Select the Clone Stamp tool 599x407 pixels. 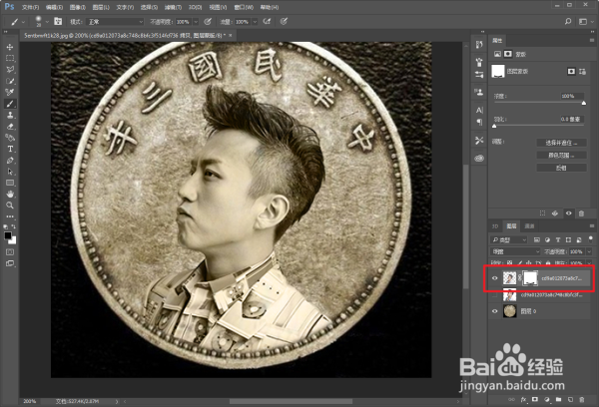(10, 115)
